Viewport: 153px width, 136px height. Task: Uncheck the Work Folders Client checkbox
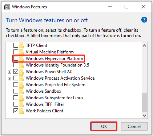[16, 111]
